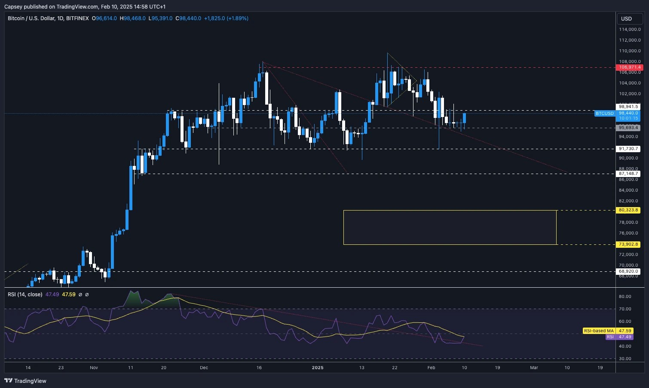The height and width of the screenshot is (388, 649).
Task: Click the yellow 73,902.8 price label
Action: (629, 244)
